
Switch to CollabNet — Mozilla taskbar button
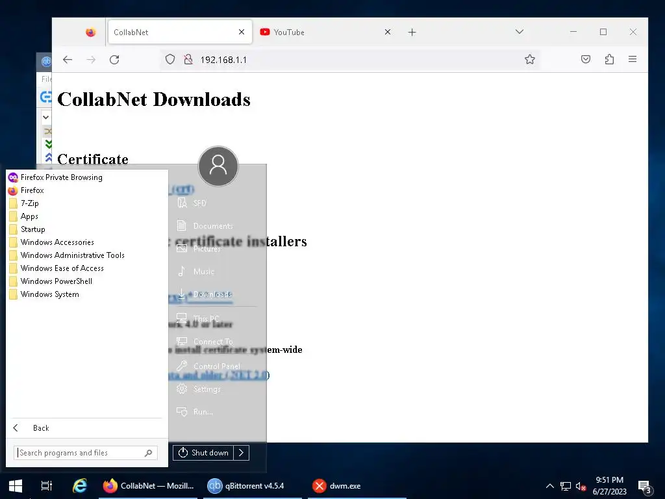[149, 486]
